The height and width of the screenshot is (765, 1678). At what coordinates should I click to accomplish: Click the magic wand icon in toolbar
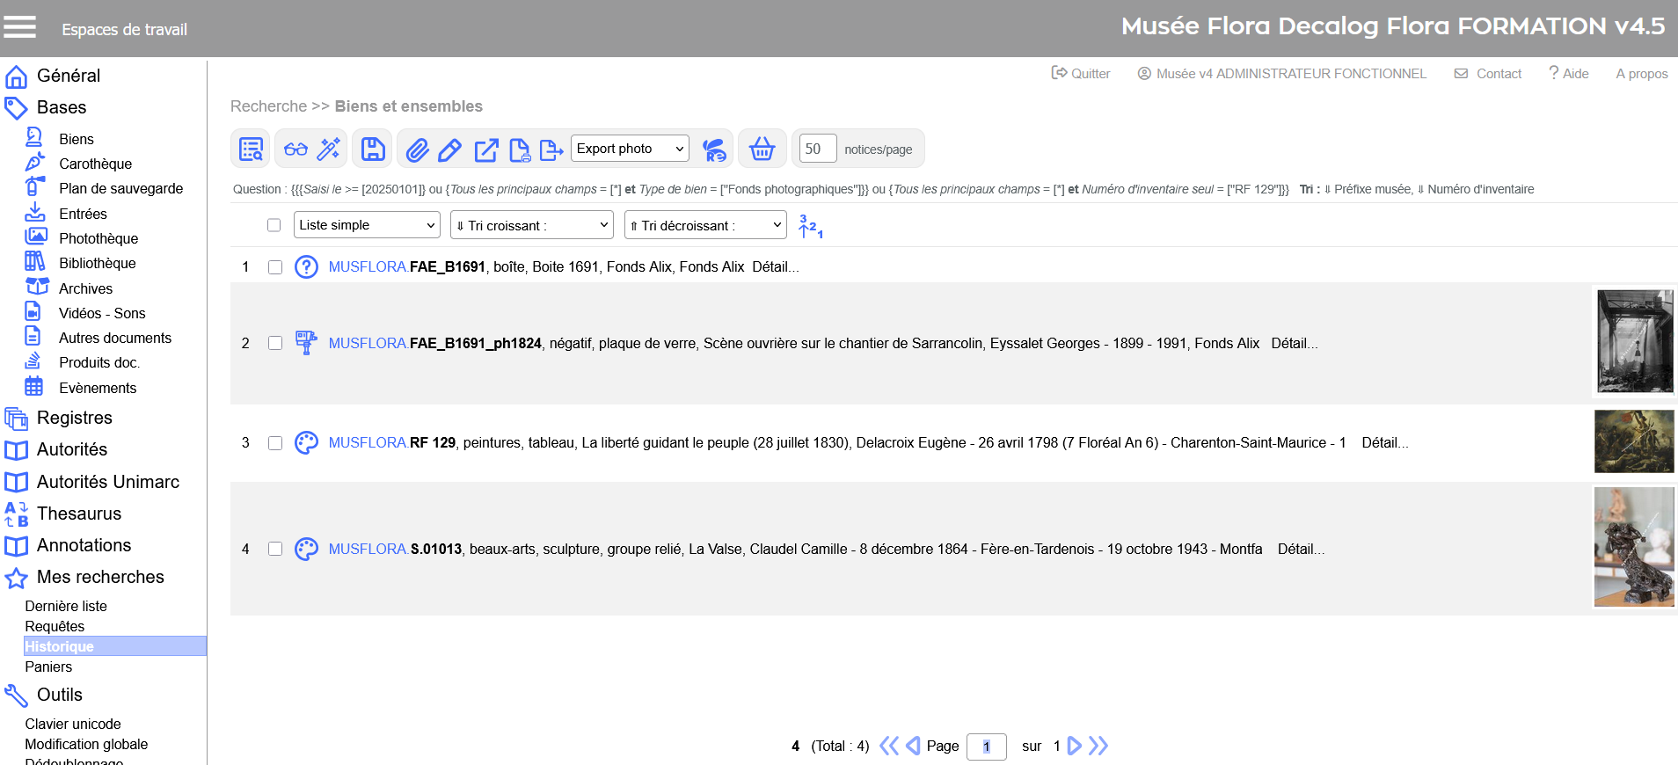(x=329, y=149)
